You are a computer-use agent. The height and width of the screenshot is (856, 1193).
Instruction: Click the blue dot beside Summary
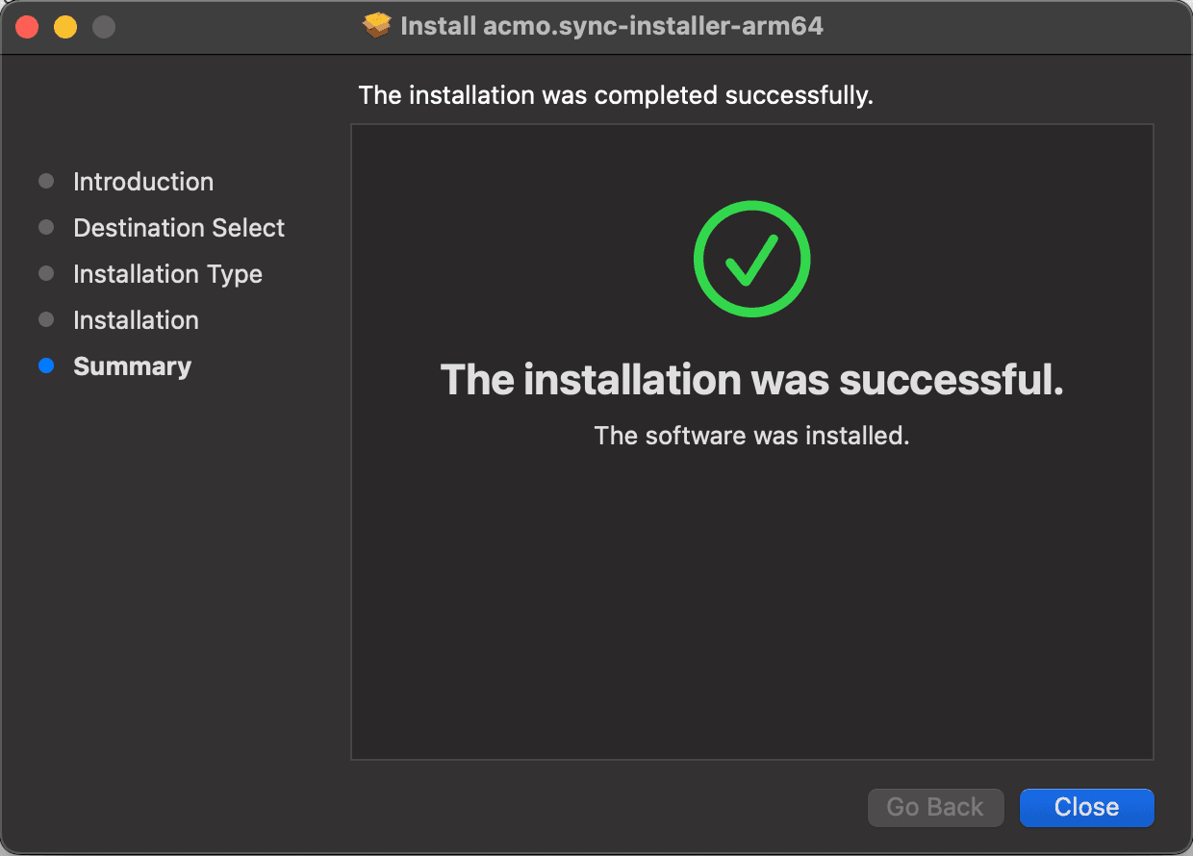click(46, 365)
